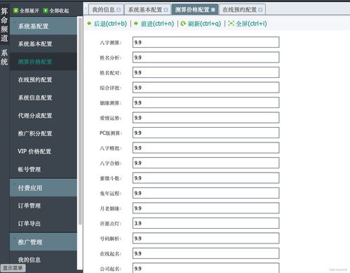Screen dimensions: 350x273
Task: Click the PC版测算 field label
Action: pyautogui.click(x=111, y=133)
